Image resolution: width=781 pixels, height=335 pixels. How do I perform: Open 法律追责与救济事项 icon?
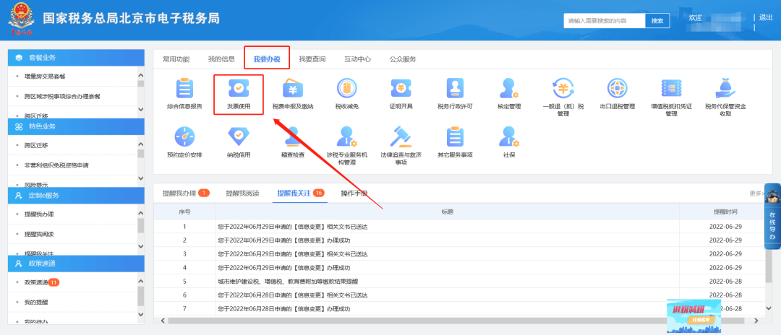(x=400, y=136)
